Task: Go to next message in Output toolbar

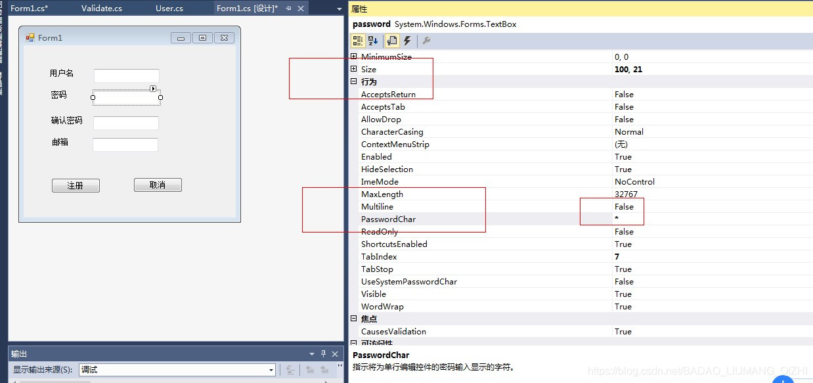Action: pos(326,370)
